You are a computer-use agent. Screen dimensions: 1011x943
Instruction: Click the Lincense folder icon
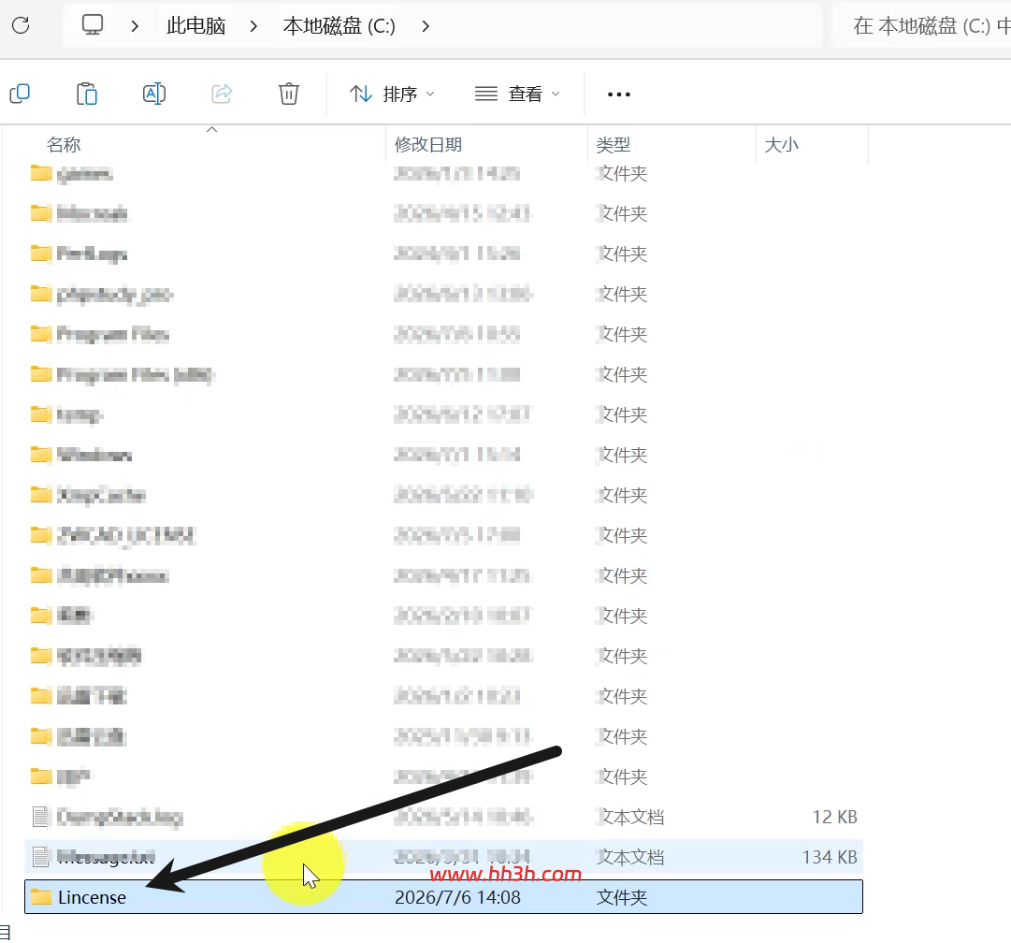point(41,897)
